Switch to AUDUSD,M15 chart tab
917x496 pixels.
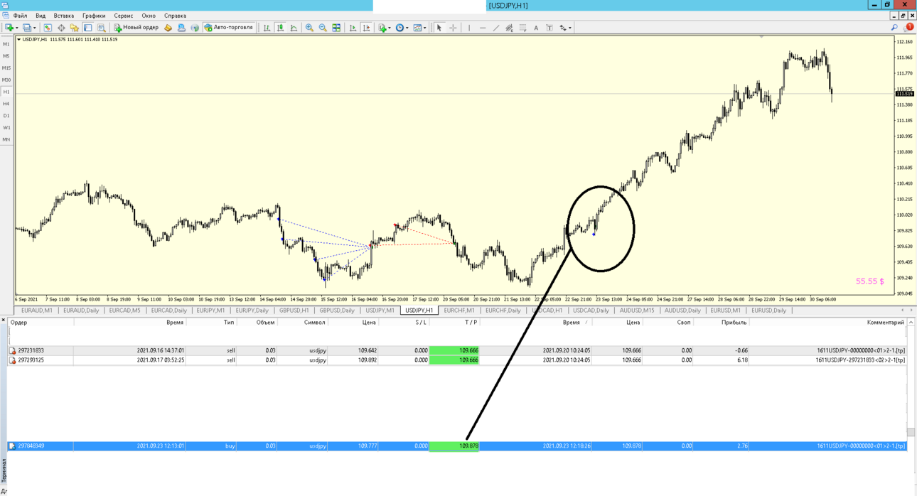tap(637, 311)
